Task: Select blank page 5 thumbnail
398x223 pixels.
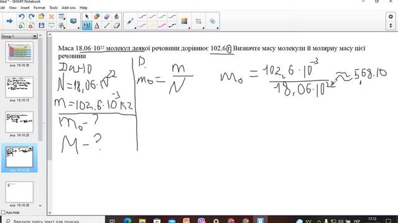Action: tap(19, 192)
